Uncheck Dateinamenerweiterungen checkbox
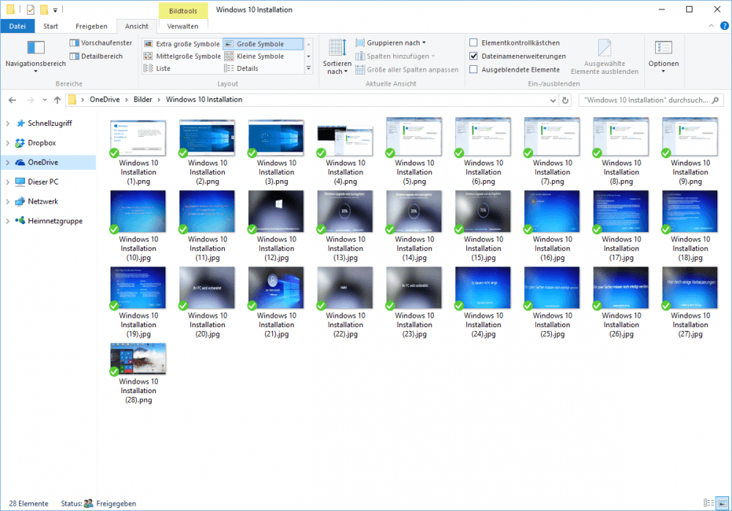The image size is (732, 511). [x=474, y=56]
